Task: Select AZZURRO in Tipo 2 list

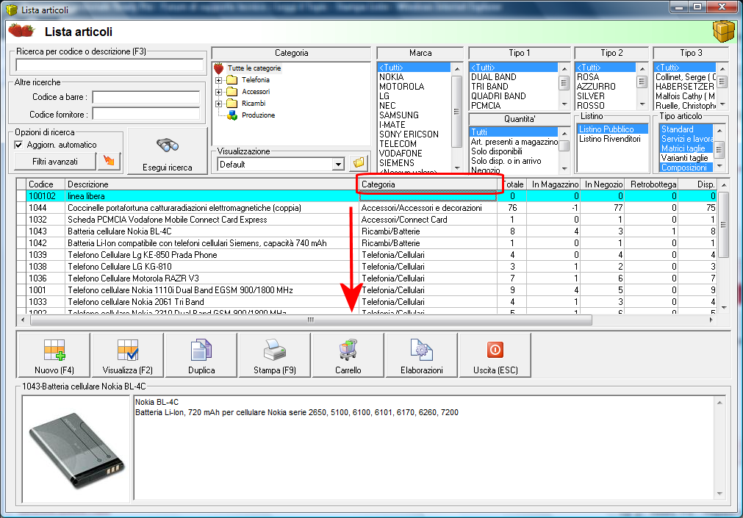Action: pos(606,87)
